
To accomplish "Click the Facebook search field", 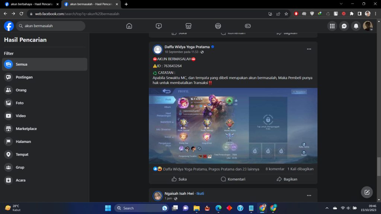I will (51, 26).
